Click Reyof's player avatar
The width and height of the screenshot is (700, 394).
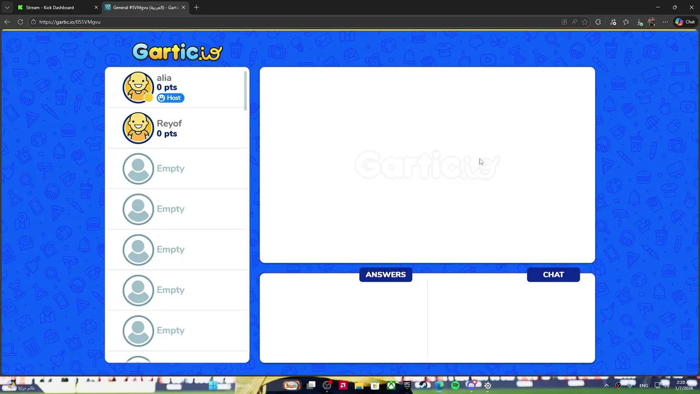pyautogui.click(x=138, y=128)
